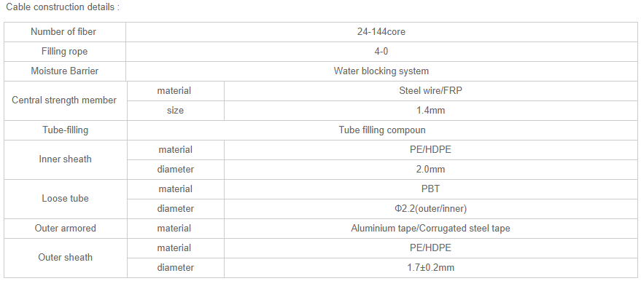
Task: Select the 'Moisture Barrier' label cell
Action: tap(65, 71)
